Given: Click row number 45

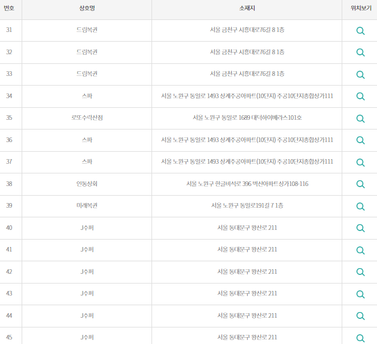Looking at the screenshot, I should click(9, 337).
